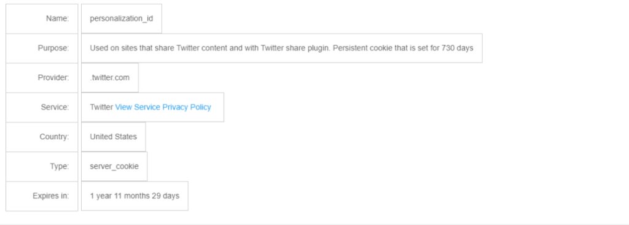Select the Type label cell
The width and height of the screenshot is (629, 225).
coord(42,167)
